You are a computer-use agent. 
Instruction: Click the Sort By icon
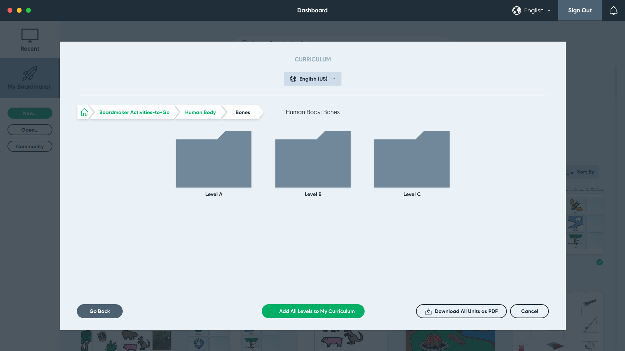point(570,172)
